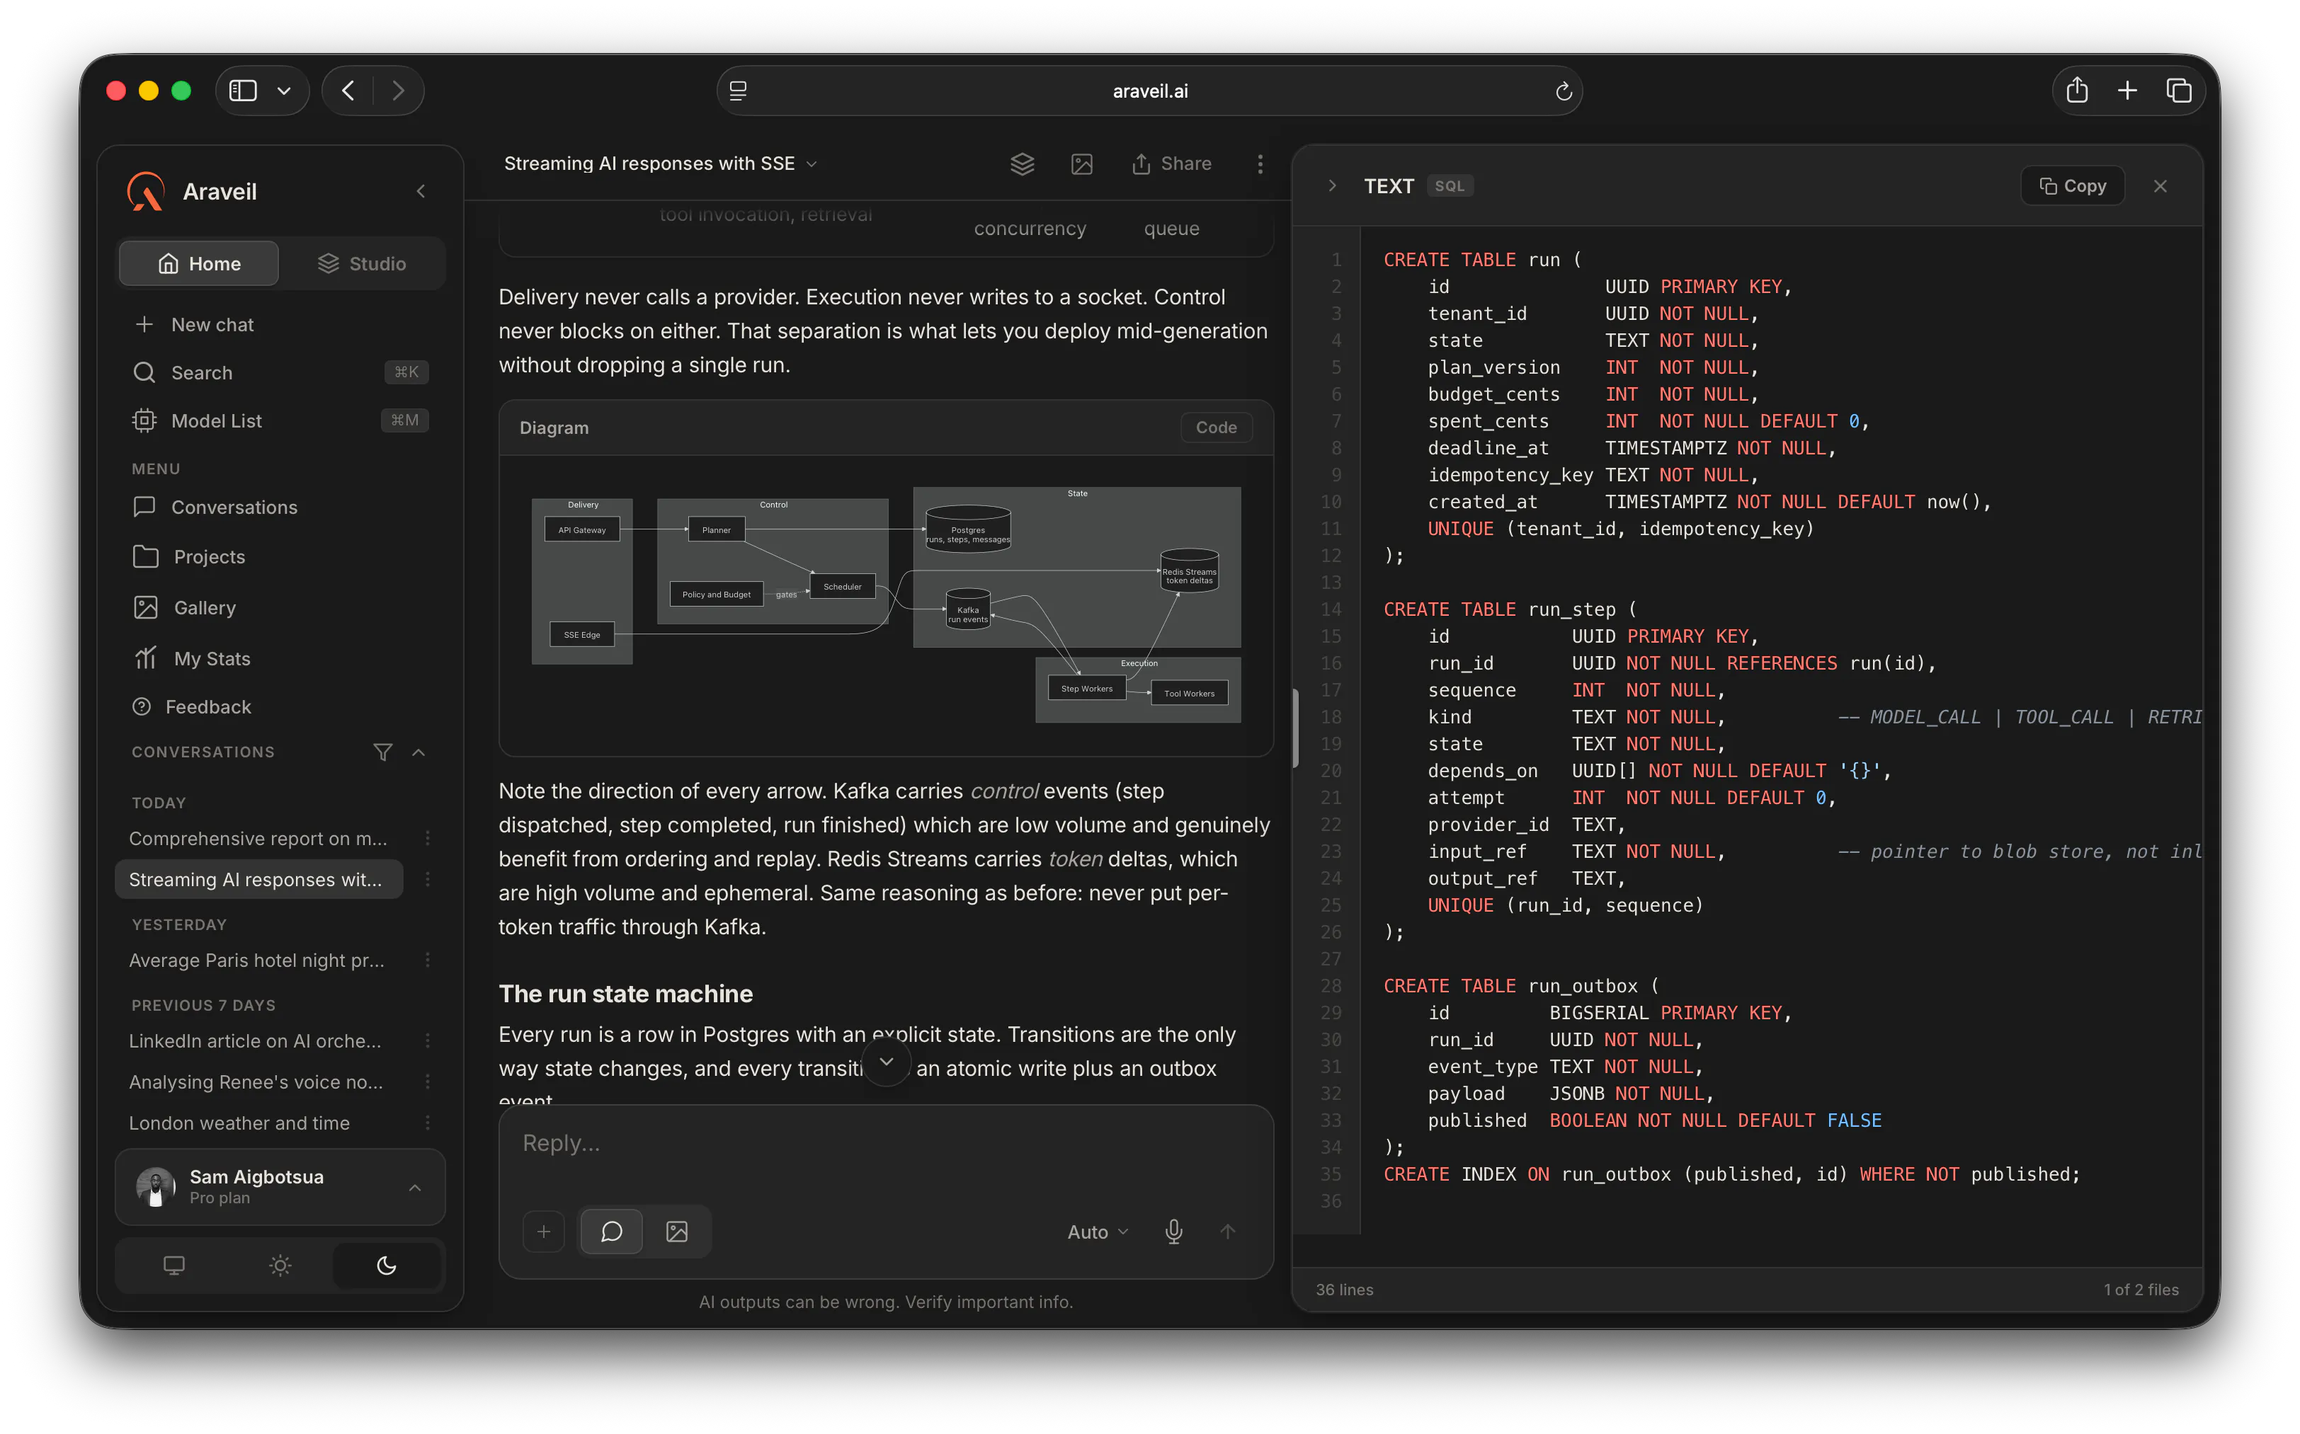Filter conversations with the funnel icon
2300x1434 pixels.
pyautogui.click(x=382, y=752)
